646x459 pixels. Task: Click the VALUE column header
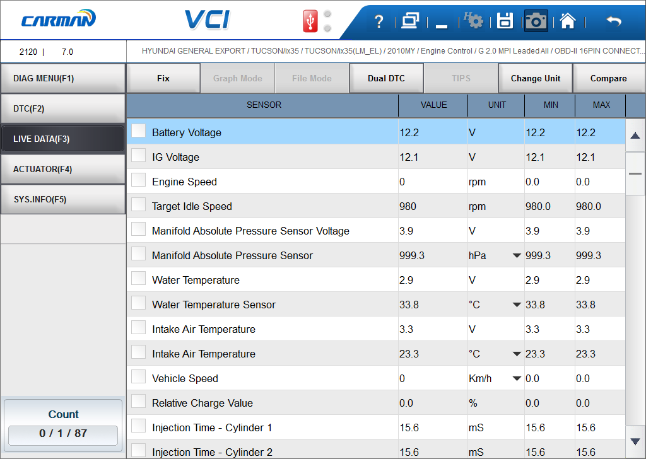(x=433, y=105)
